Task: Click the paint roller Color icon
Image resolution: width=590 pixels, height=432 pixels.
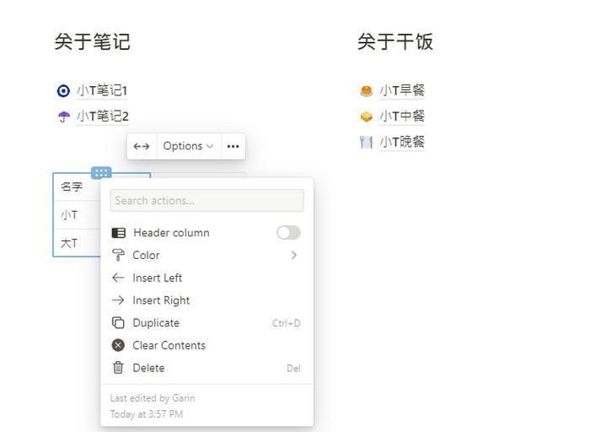Action: click(118, 255)
